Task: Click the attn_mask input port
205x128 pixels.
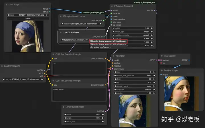Action: (111, 22)
